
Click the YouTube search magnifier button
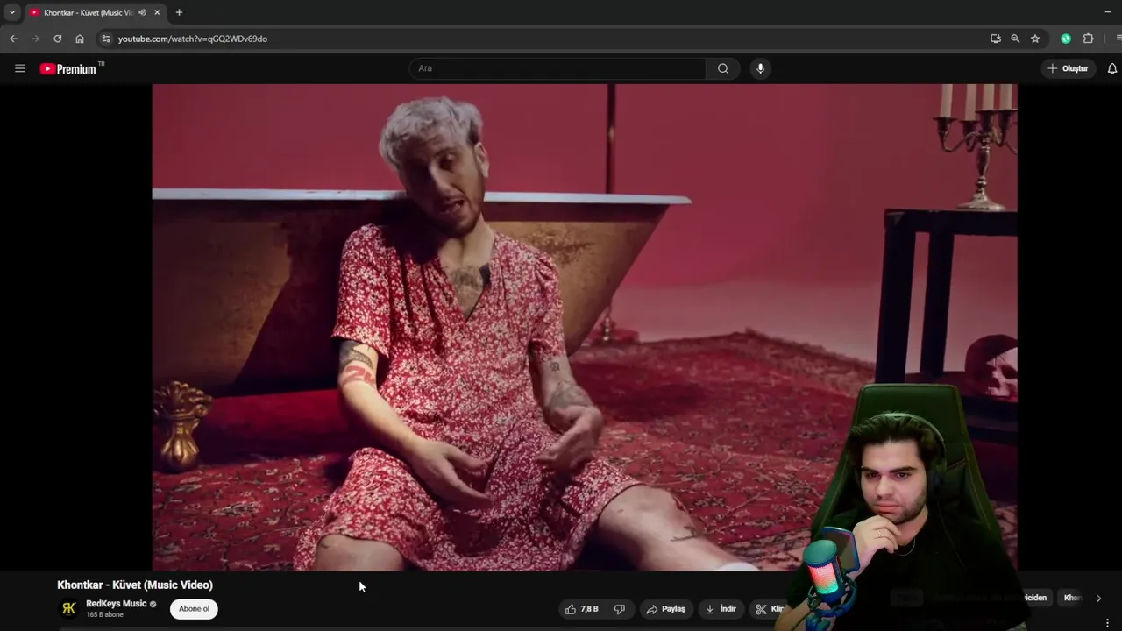pyautogui.click(x=723, y=68)
